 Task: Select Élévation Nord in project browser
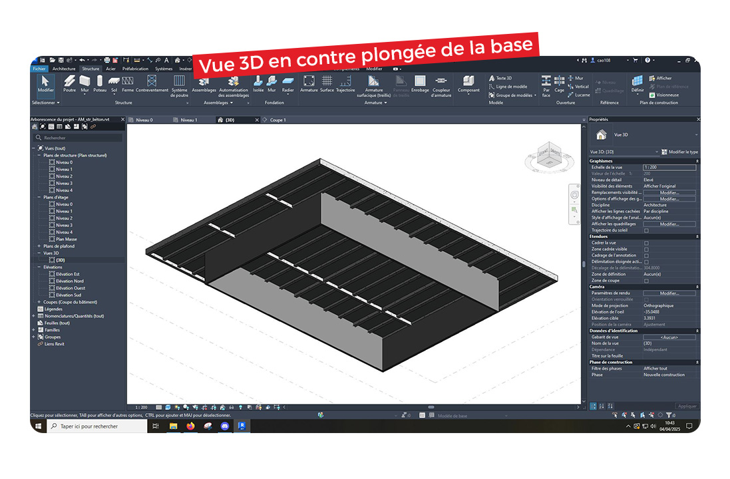(70, 281)
